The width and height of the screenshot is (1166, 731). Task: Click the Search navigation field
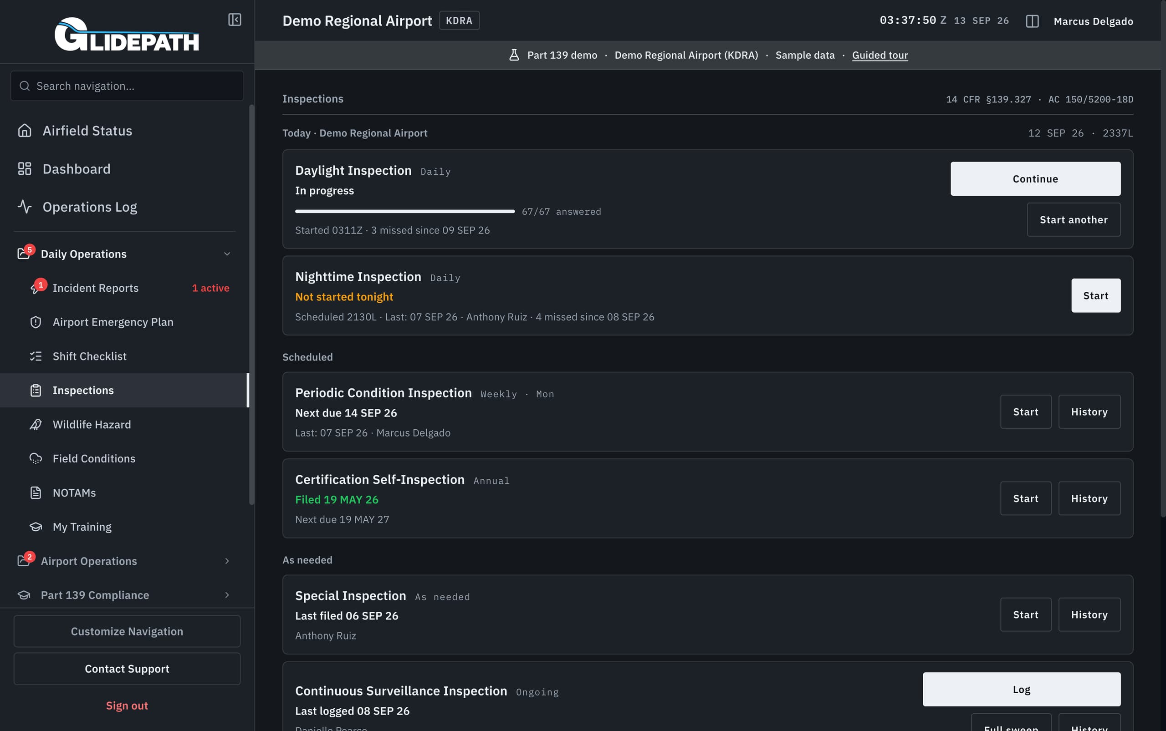click(x=127, y=86)
